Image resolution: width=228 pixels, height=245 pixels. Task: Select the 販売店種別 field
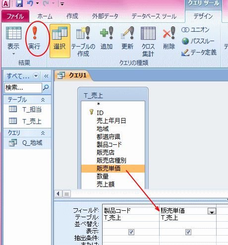tap(113, 160)
